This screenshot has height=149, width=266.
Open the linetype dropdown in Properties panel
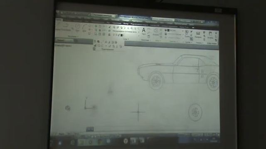coord(175,38)
